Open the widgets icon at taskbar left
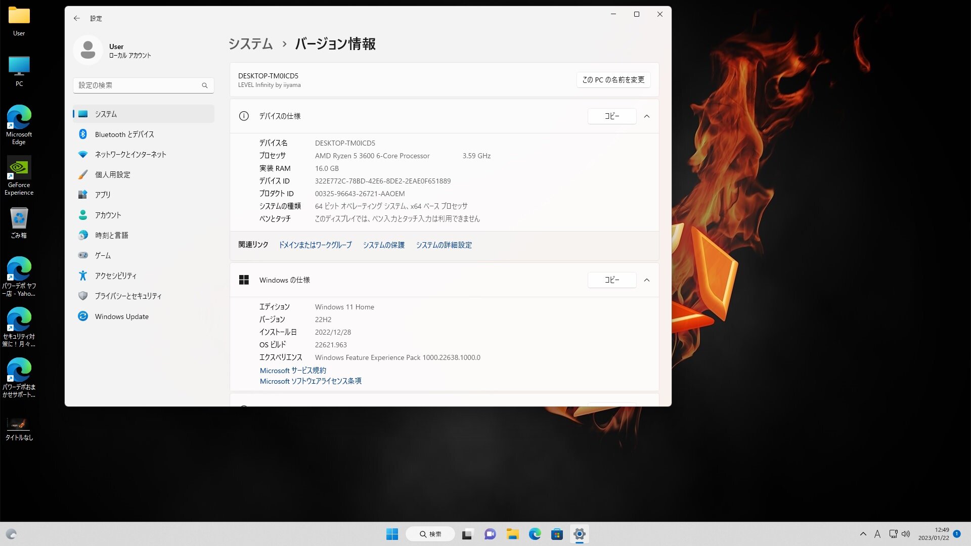971x546 pixels. 11,534
